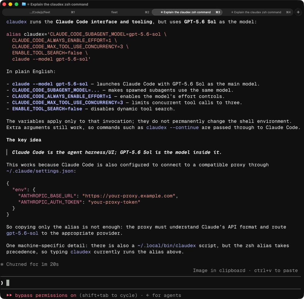Click the https://your-proxy.example.com URL string
Screen dimensions: 304x299
point(129,196)
